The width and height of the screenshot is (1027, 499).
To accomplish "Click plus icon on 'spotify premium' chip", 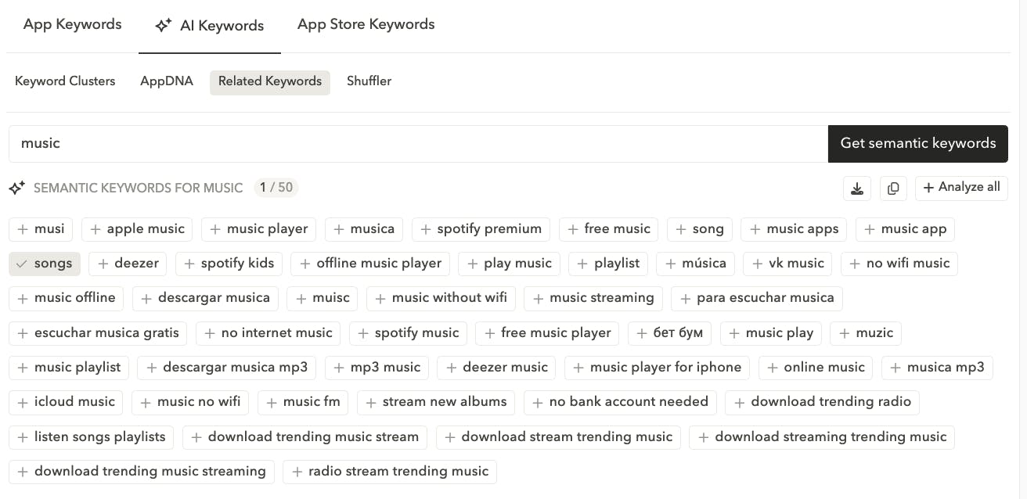I will coord(426,229).
